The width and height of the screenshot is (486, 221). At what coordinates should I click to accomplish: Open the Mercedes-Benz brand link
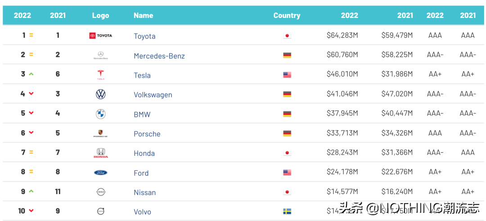tap(159, 56)
